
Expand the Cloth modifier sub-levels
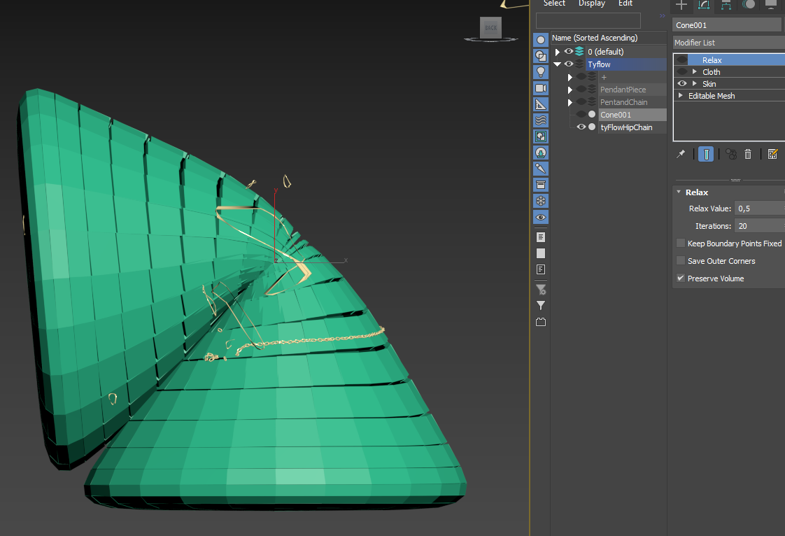[695, 72]
